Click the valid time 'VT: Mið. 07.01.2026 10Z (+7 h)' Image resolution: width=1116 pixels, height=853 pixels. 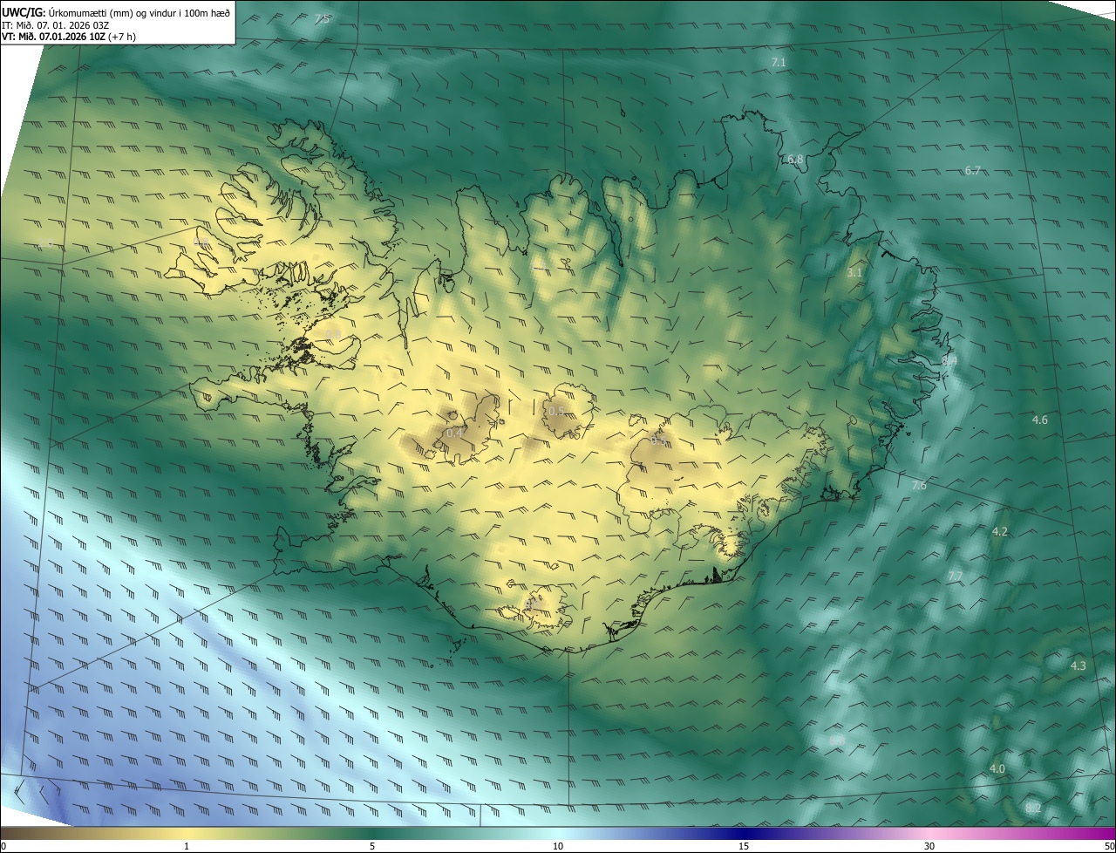pos(68,37)
